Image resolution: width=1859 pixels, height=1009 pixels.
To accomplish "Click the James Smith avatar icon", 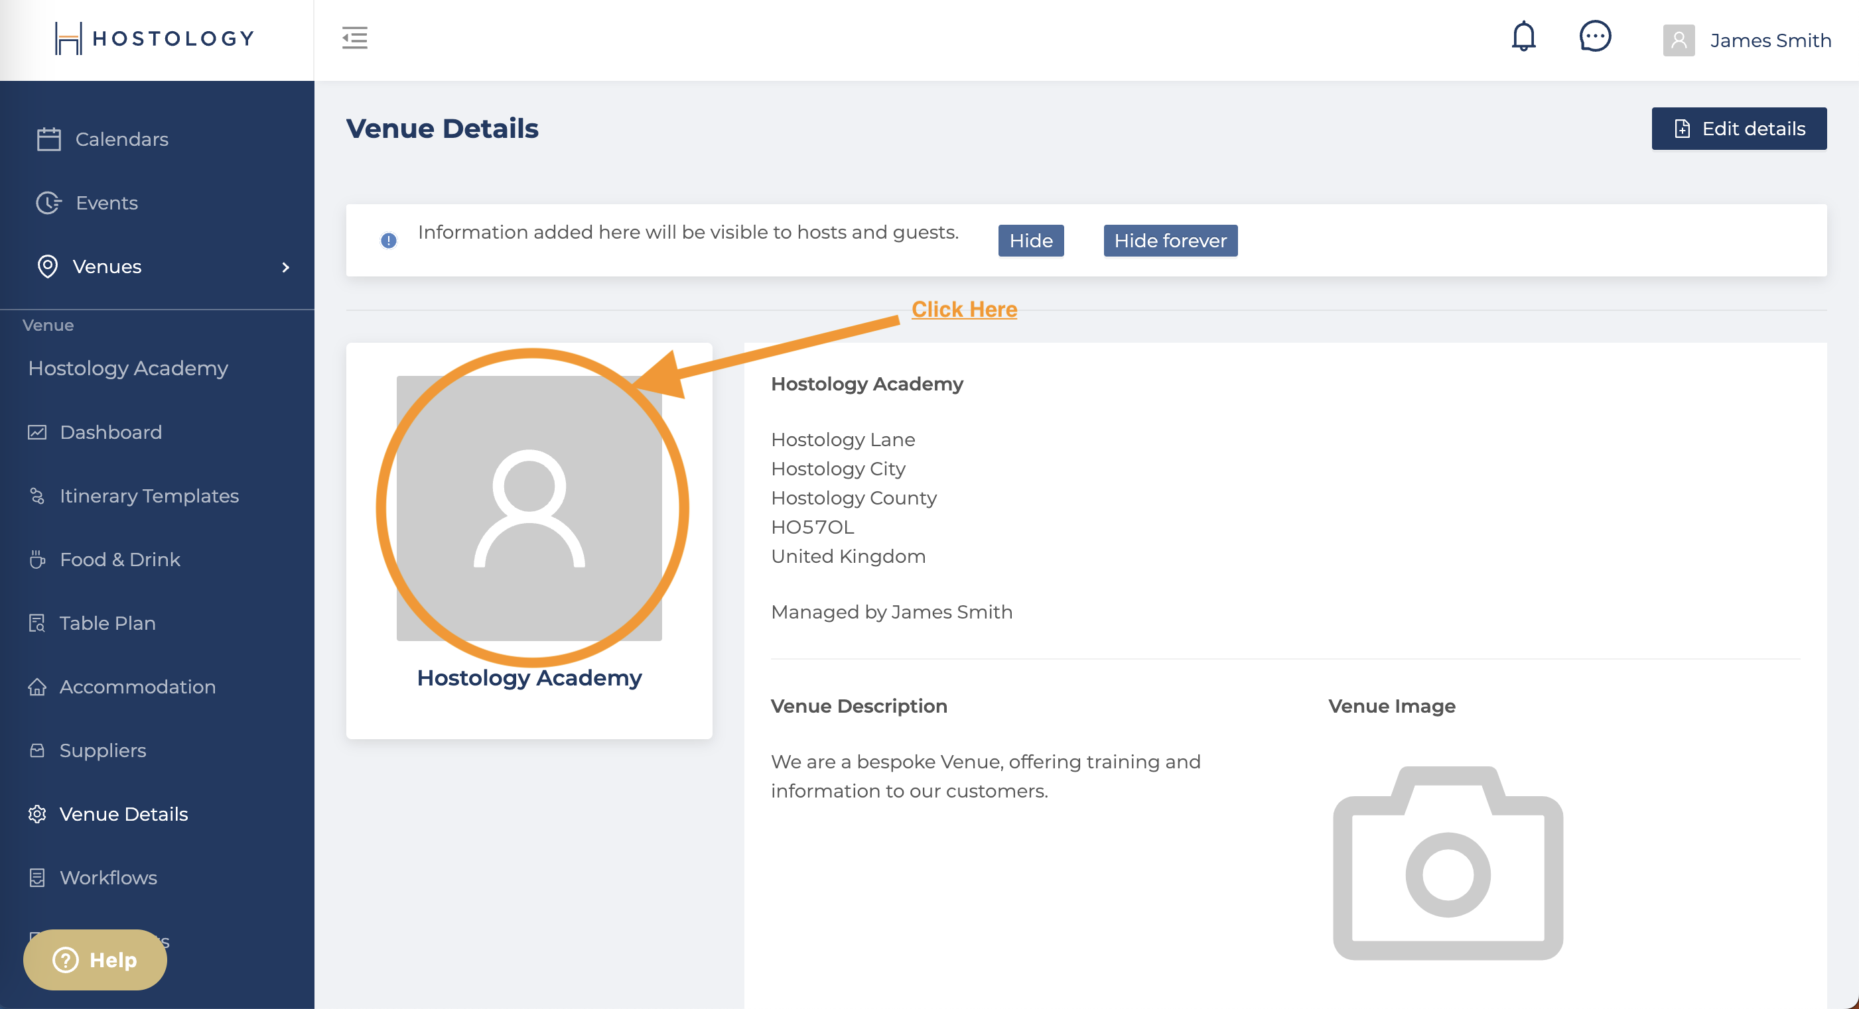I will [1679, 40].
